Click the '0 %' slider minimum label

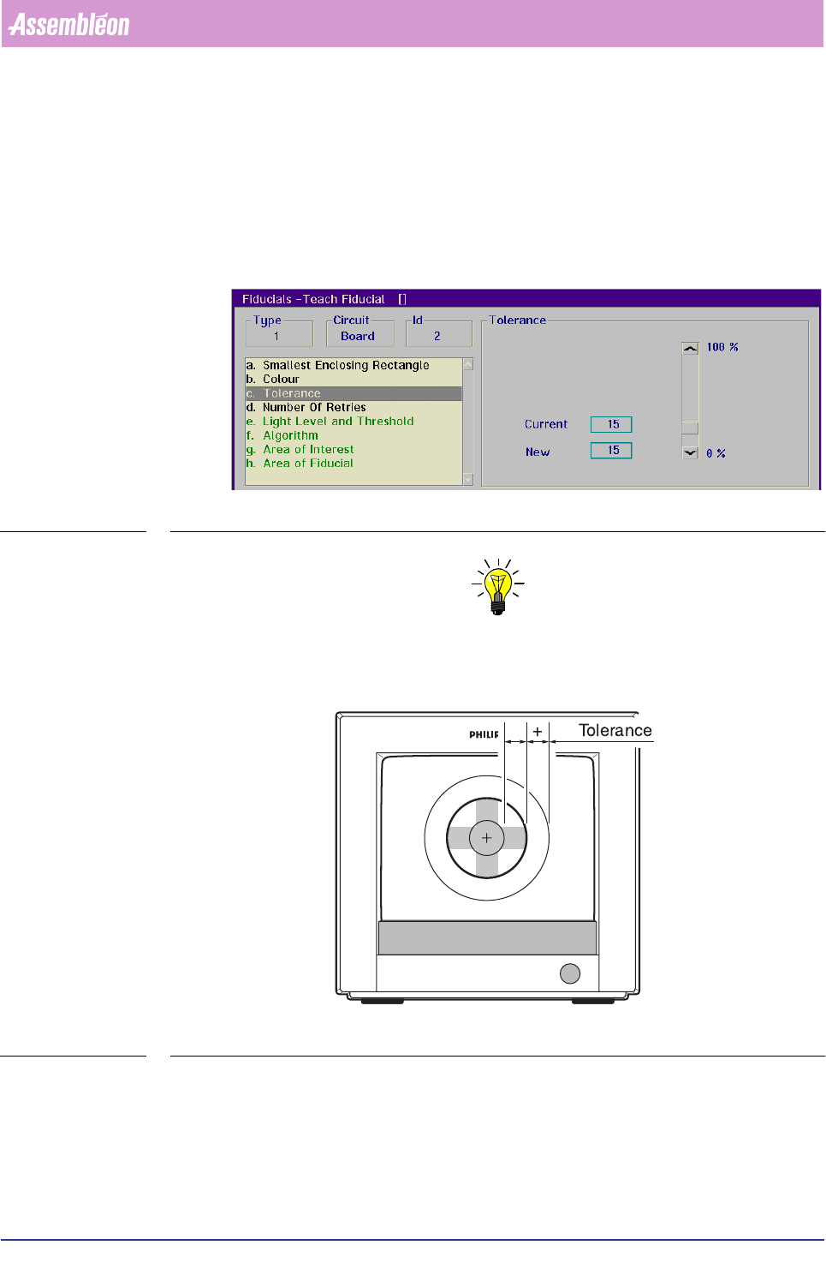[716, 453]
